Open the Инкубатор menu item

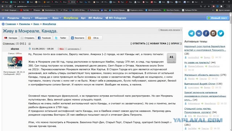[71, 18]
